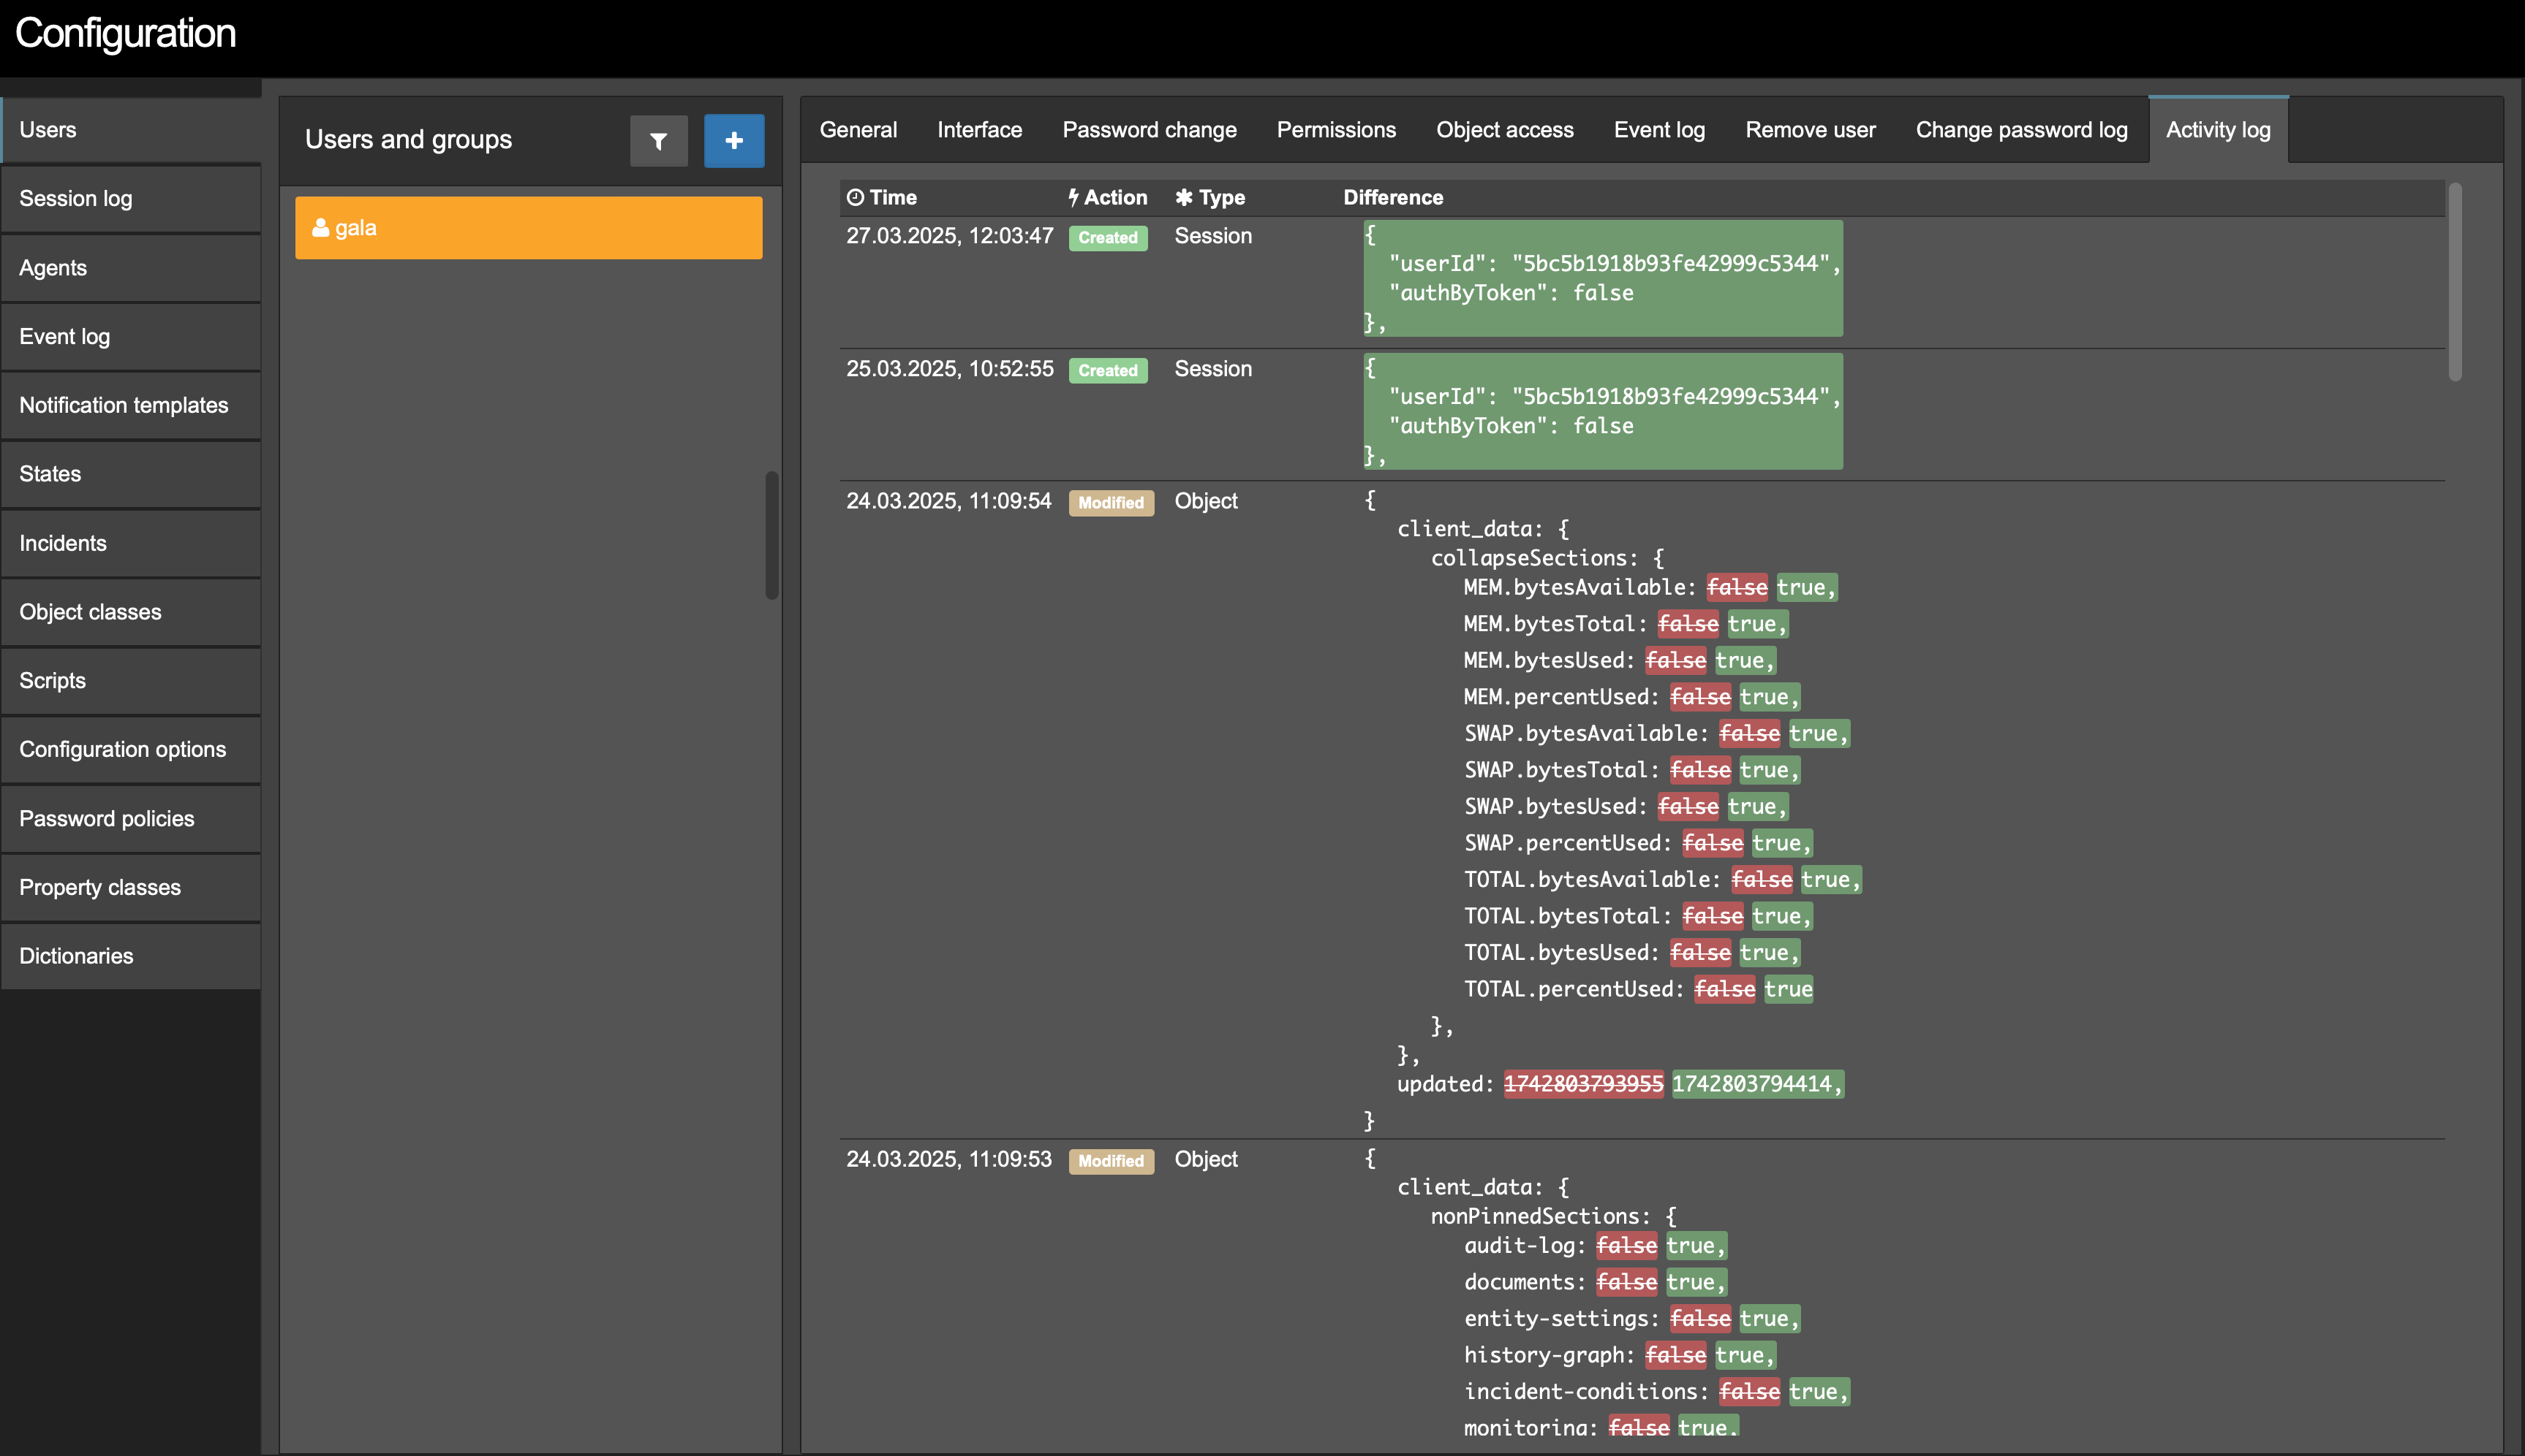Image resolution: width=2525 pixels, height=1456 pixels.
Task: Click Modified badge for 11:09:54 entry
Action: [x=1111, y=503]
